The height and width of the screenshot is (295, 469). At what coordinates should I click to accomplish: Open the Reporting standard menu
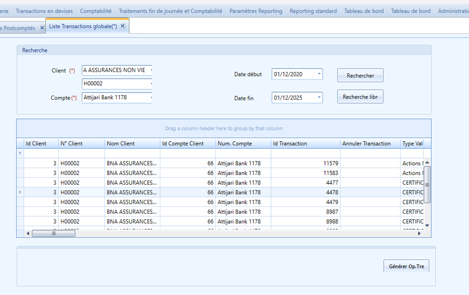(x=313, y=11)
